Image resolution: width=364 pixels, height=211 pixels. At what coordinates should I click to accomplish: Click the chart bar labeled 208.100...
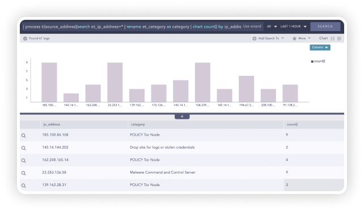coord(268,96)
